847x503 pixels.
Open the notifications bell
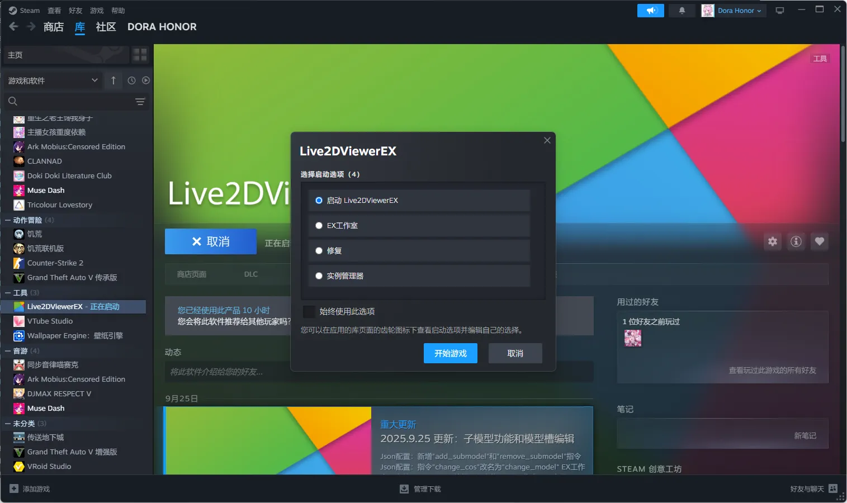tap(682, 11)
